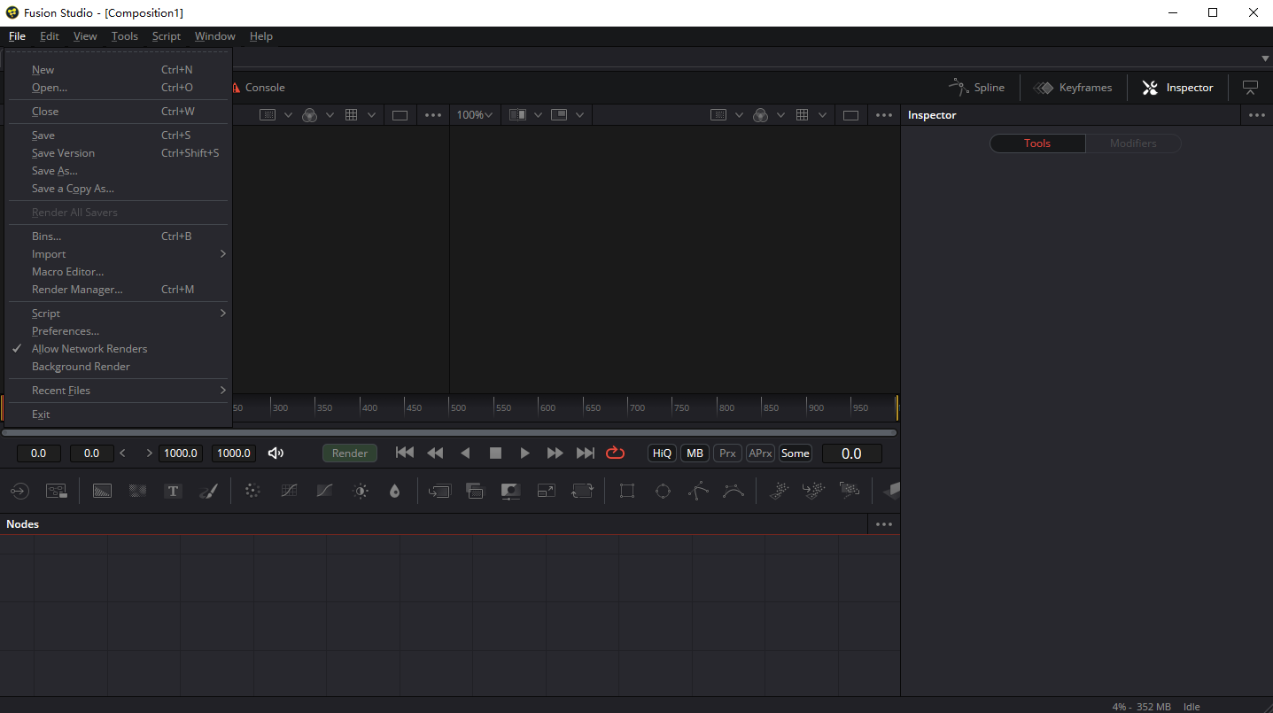Viewport: 1273px width, 713px height.
Task: Toggle the MB motion blur button
Action: [x=695, y=453]
